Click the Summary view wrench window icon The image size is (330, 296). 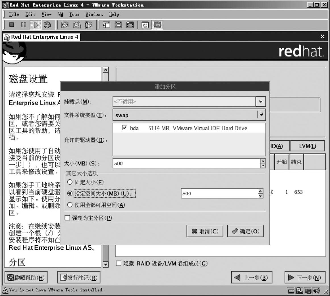(x=145, y=25)
